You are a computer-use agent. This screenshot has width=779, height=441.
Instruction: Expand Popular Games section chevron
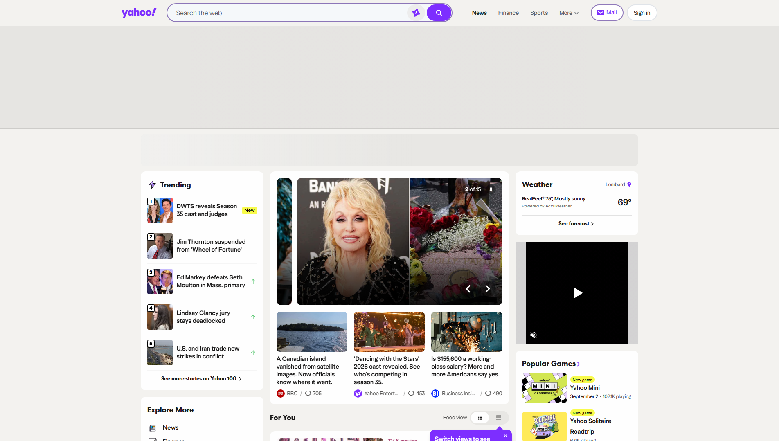[x=579, y=364]
